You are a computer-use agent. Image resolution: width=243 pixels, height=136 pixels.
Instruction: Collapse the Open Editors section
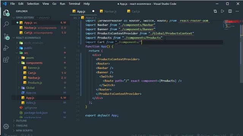pyautogui.click(x=25, y=18)
